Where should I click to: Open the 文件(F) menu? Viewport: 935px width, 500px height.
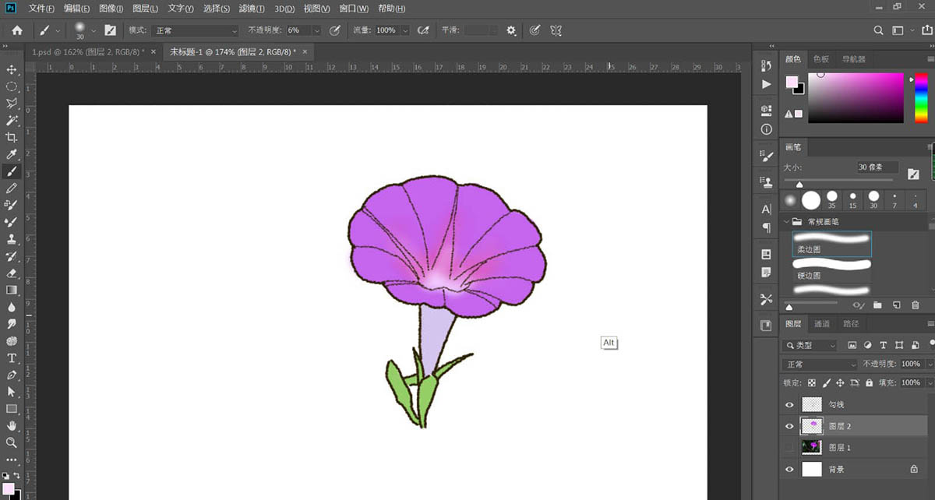(x=41, y=9)
